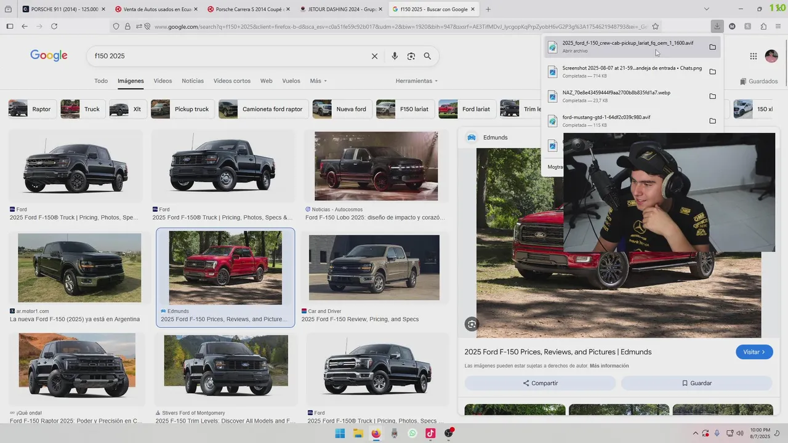Reload the page with refresh icon
The width and height of the screenshot is (788, 443).
coord(54,26)
